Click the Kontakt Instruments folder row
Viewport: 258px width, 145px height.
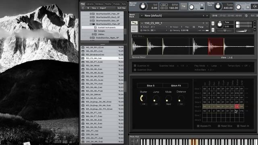(102, 27)
